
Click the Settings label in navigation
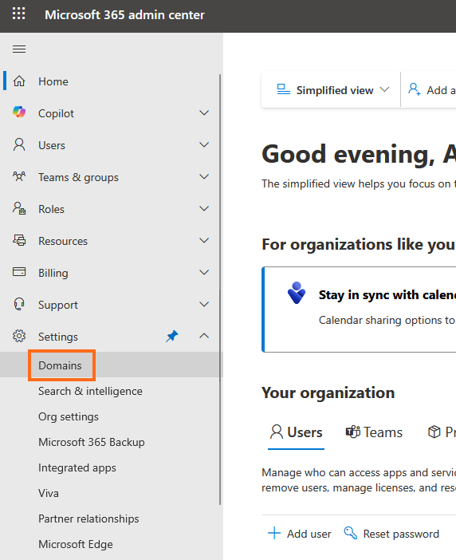point(58,337)
